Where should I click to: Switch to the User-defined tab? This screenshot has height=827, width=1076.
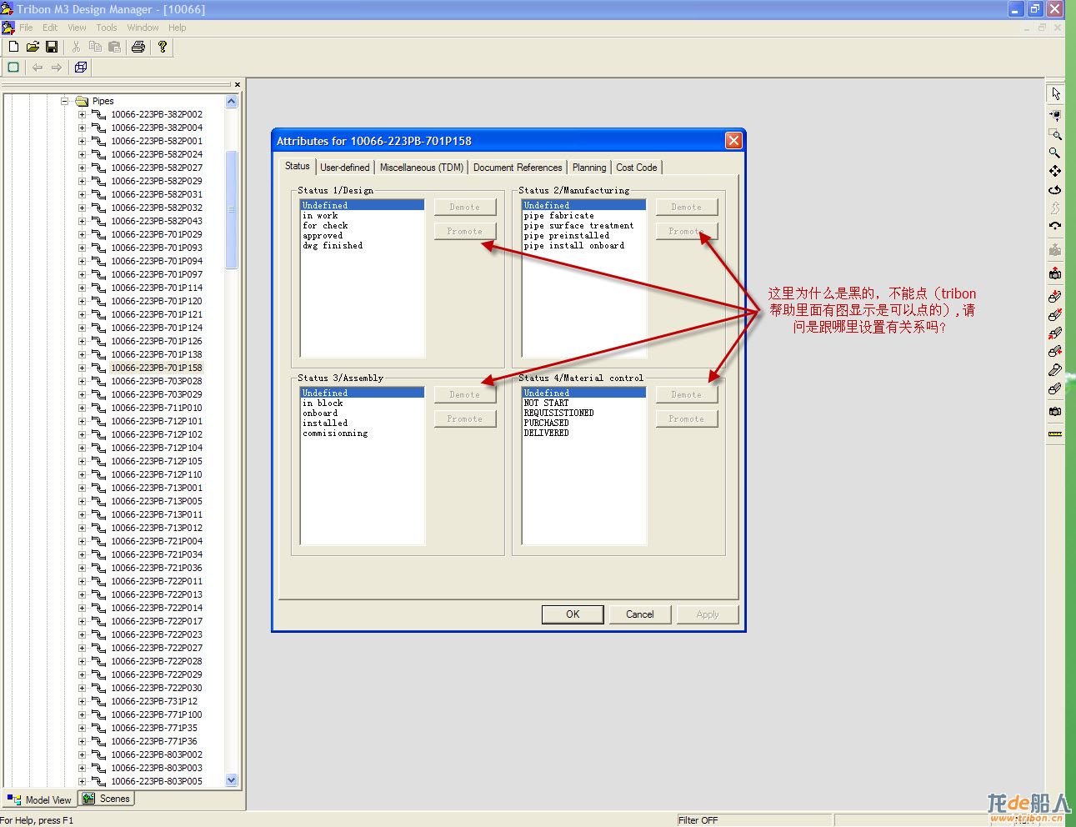[x=345, y=168]
